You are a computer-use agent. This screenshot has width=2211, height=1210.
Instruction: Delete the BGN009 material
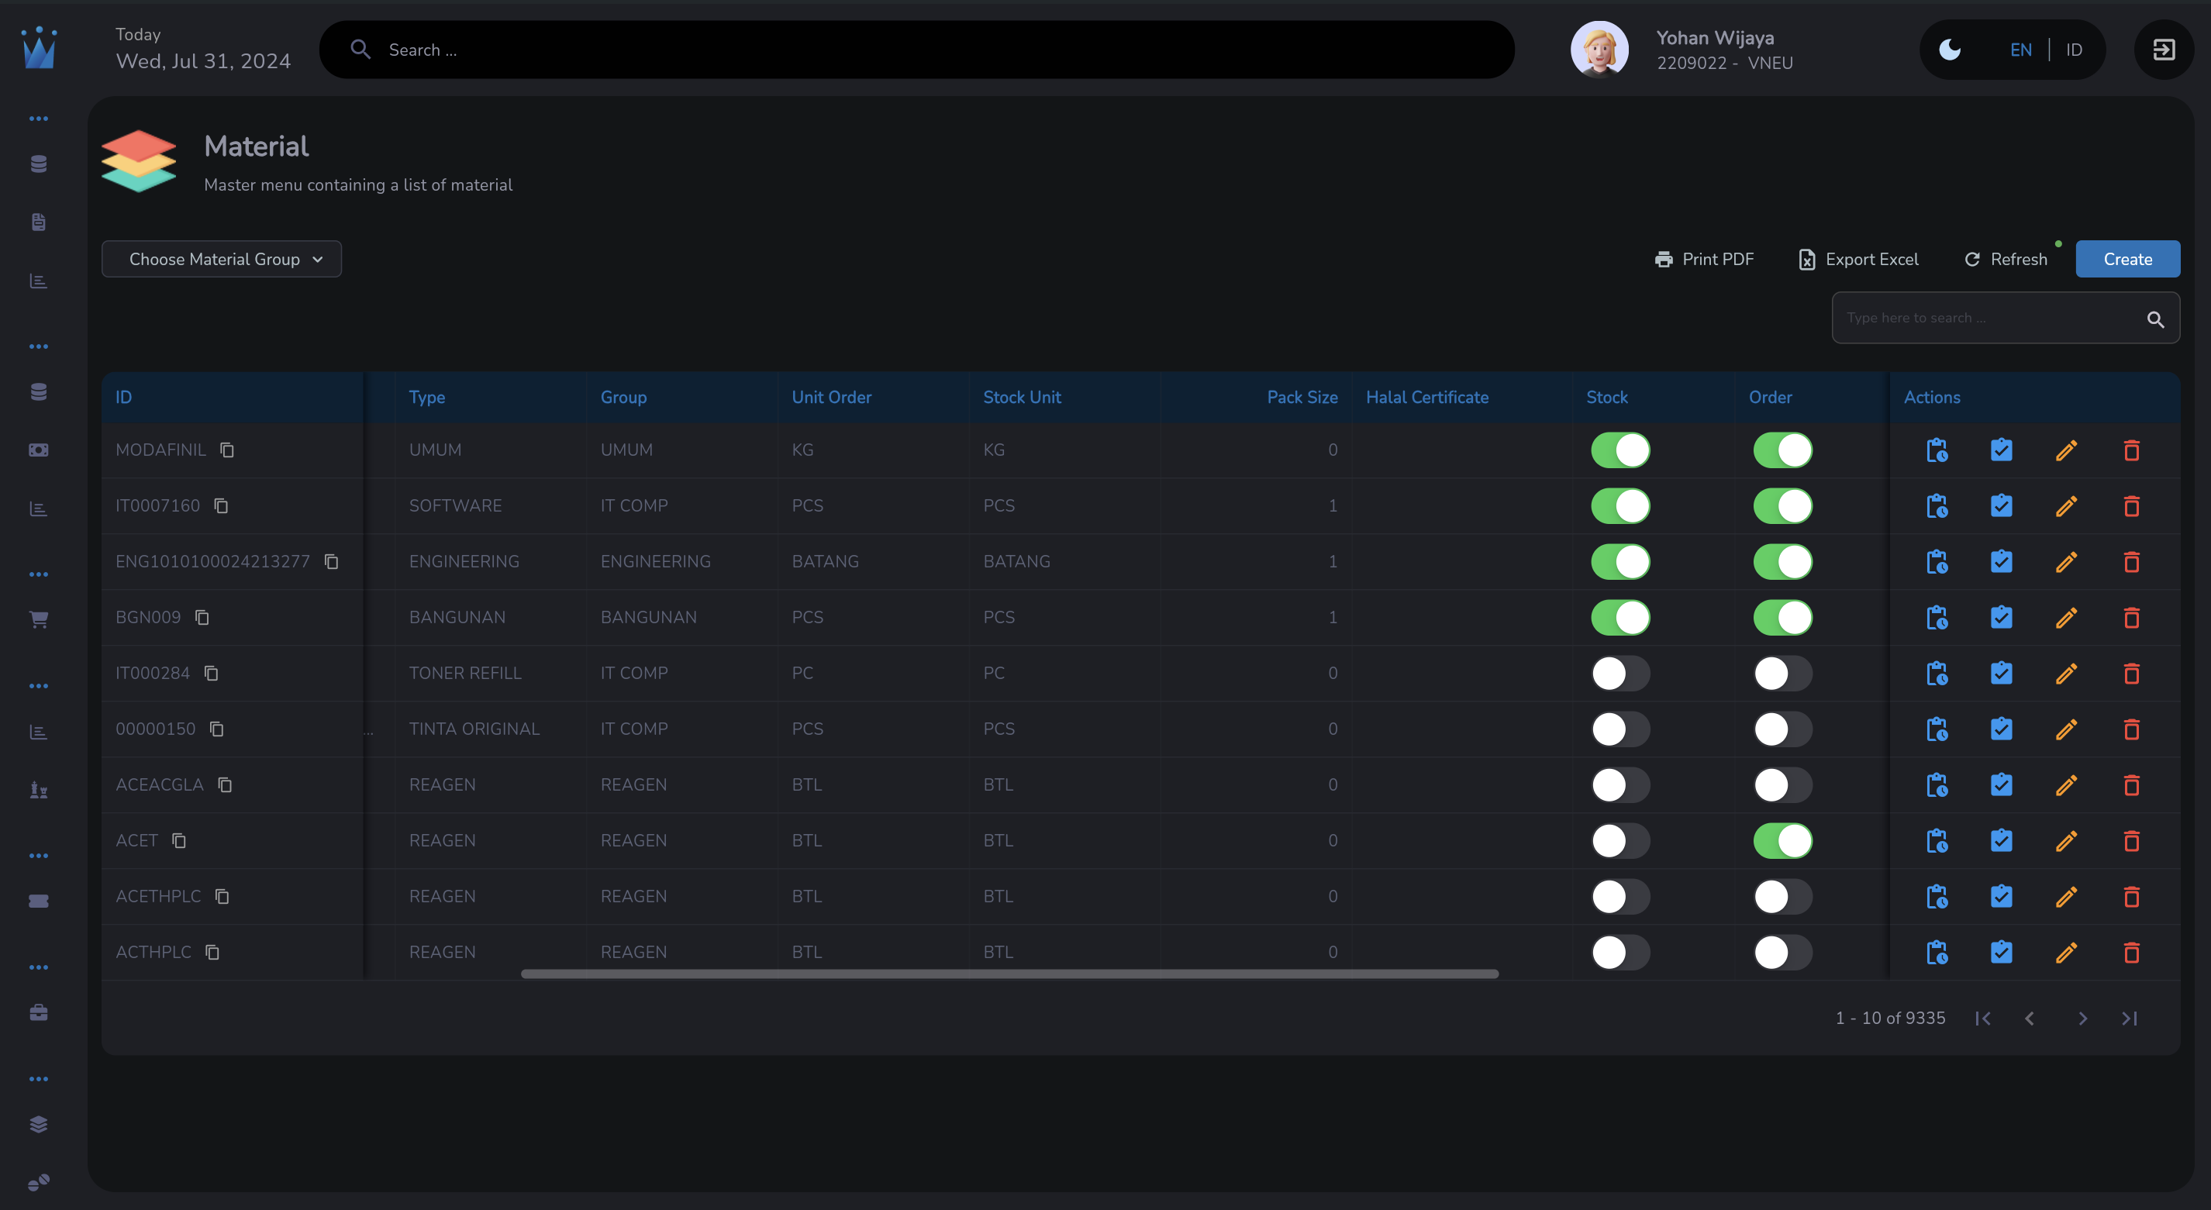pos(2131,617)
